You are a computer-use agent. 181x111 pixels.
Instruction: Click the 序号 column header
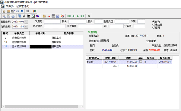click(5, 33)
